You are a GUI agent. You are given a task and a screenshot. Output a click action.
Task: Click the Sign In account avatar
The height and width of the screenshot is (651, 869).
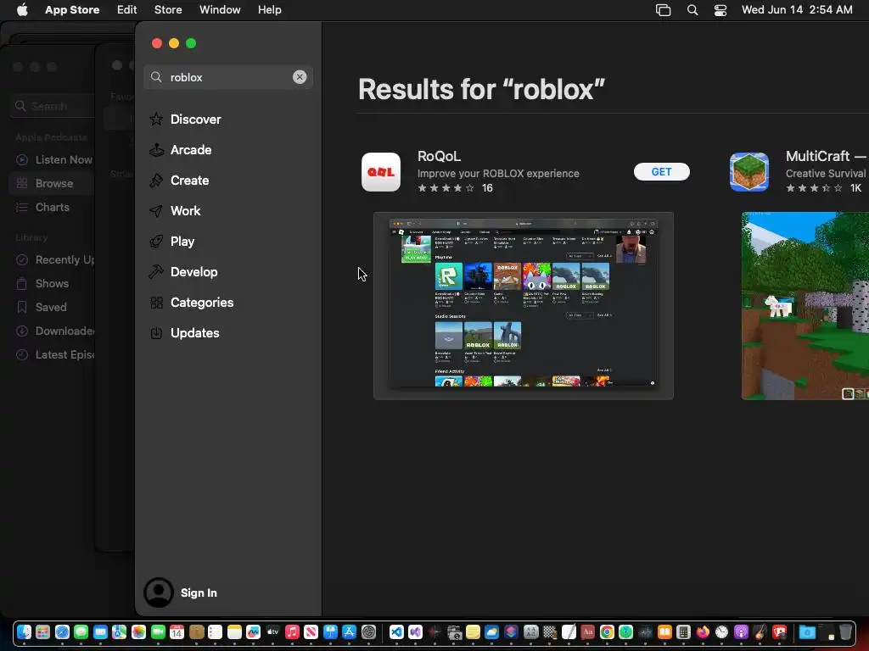[159, 593]
